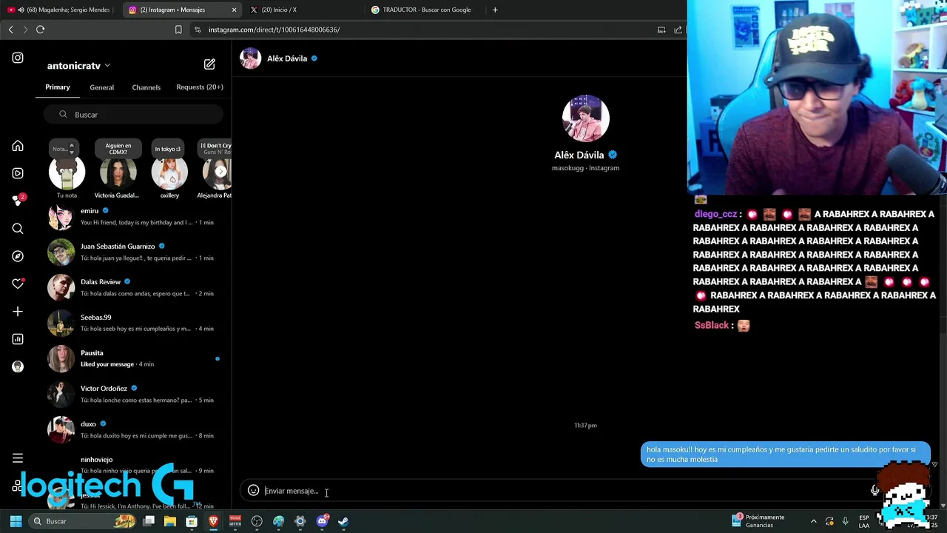Select the General inbox tab

tap(102, 87)
